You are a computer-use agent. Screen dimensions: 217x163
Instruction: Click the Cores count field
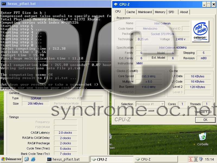pyautogui.click(x=182, y=104)
